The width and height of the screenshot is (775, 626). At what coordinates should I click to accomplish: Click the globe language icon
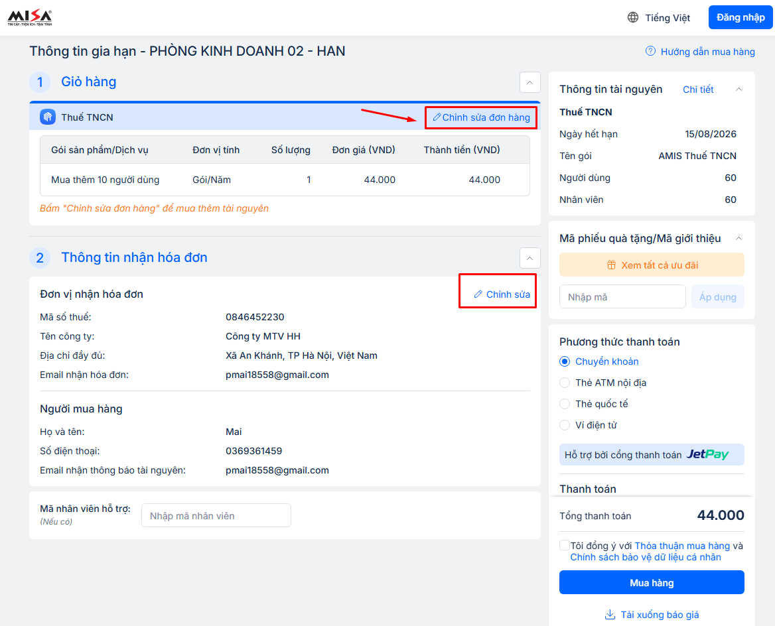(633, 18)
